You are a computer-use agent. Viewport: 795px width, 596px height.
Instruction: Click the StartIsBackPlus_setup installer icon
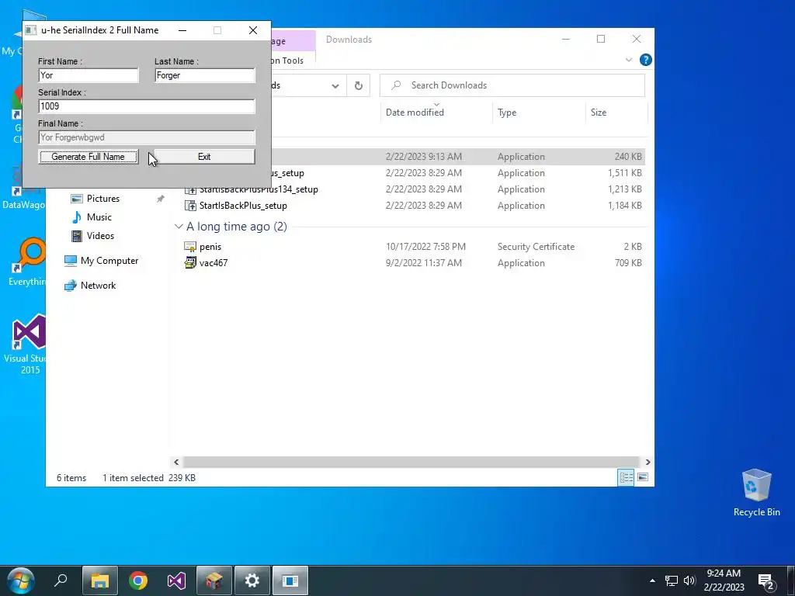pos(190,205)
